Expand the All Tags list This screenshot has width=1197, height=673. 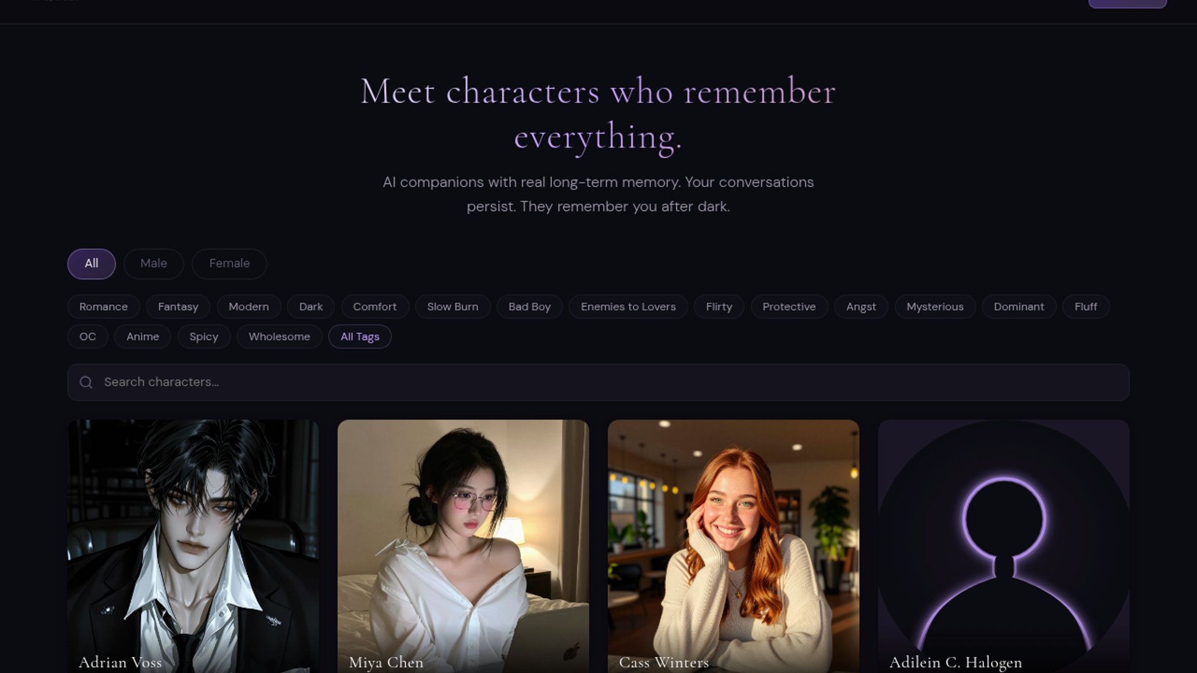pos(360,336)
